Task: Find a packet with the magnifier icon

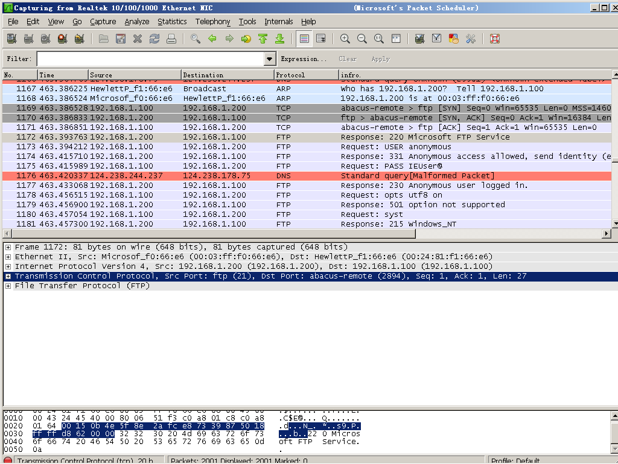Action: coord(196,39)
